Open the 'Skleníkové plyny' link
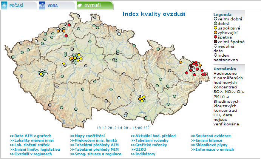This screenshot has width=261, height=159. [212, 145]
